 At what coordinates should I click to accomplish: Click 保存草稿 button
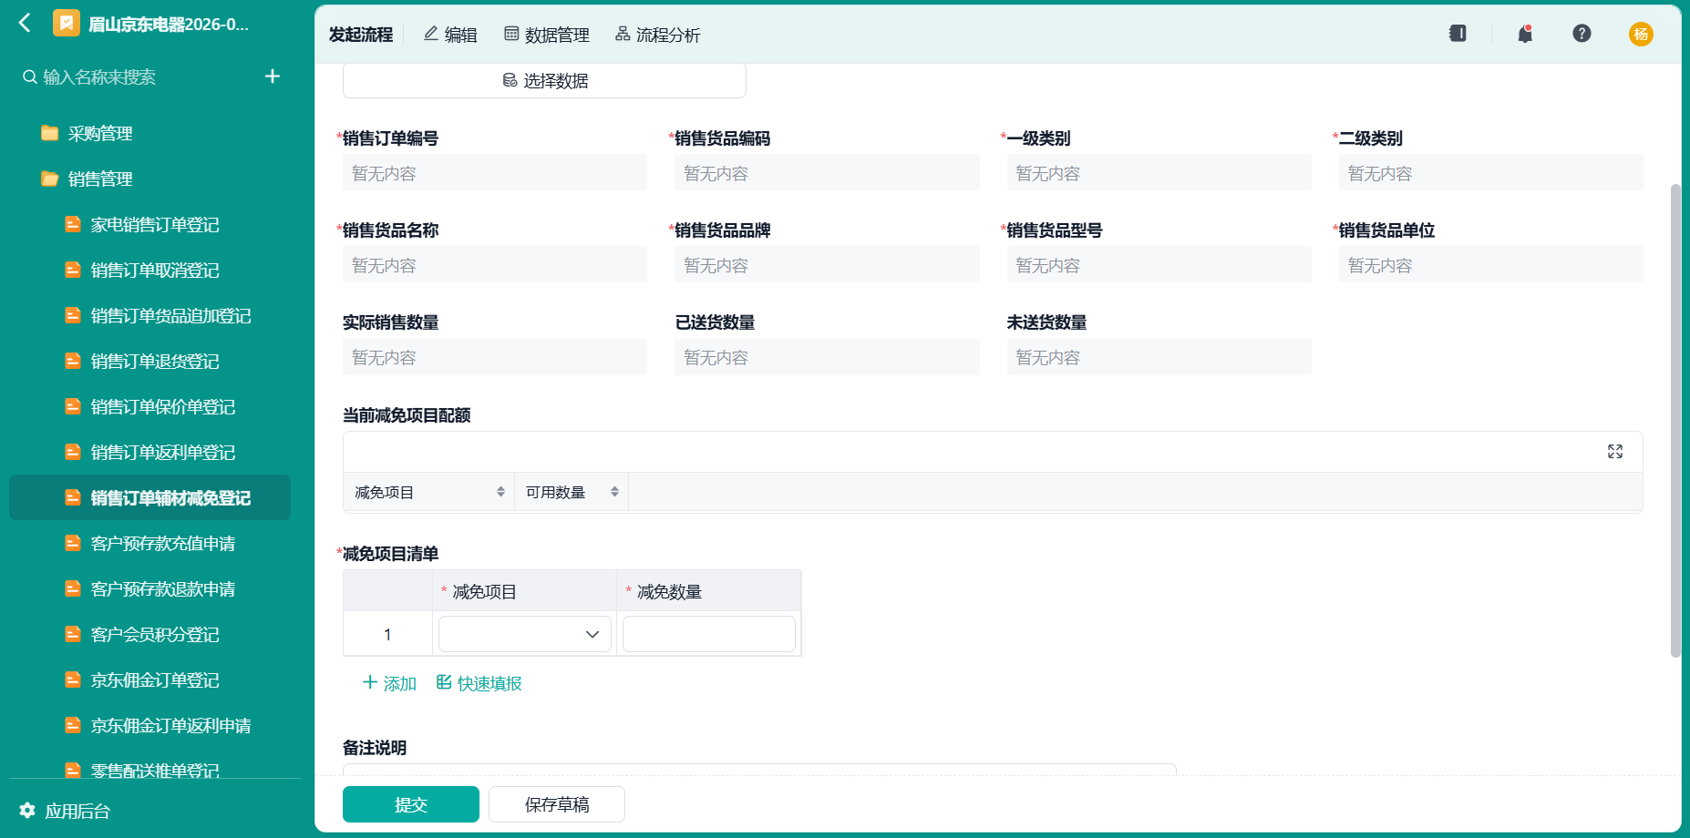tap(557, 804)
